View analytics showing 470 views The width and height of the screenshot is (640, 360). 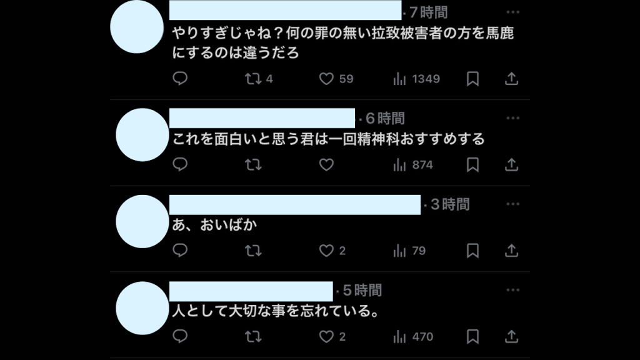[412, 336]
